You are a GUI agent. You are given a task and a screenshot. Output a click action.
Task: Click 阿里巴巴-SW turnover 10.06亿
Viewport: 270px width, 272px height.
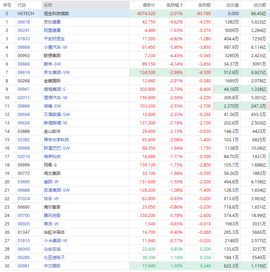click(258, 148)
